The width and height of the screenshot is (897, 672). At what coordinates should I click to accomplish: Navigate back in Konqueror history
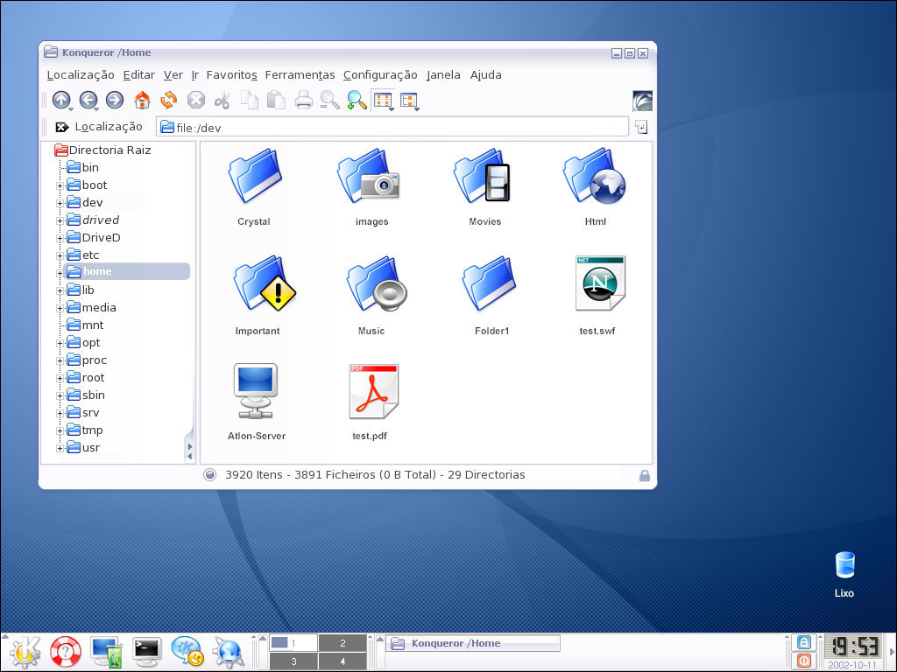[x=88, y=100]
